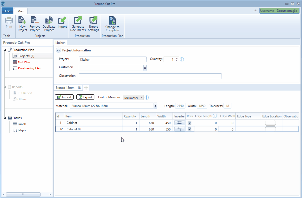Screen dimensions: 302x198
Task: Click info icon beside Unit of Measure
Action: (x=147, y=97)
